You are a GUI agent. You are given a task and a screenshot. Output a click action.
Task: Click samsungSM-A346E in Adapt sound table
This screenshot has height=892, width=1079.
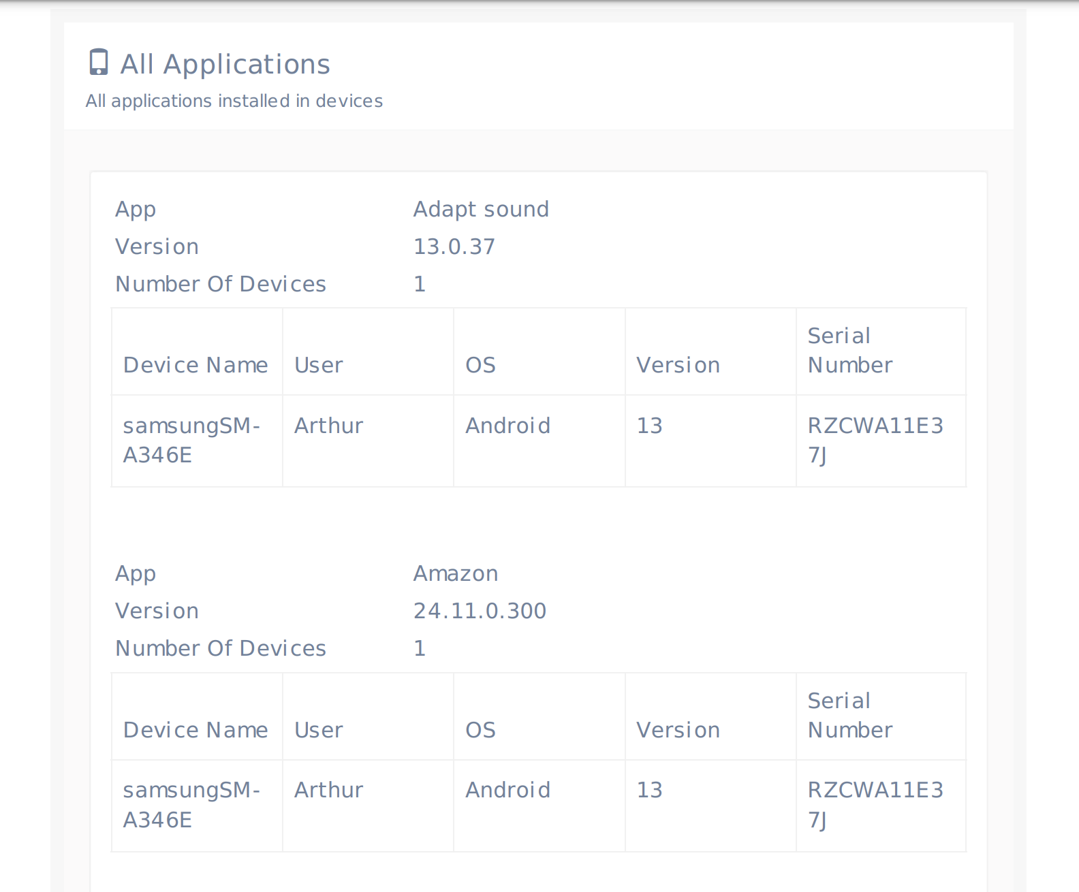[x=191, y=440]
